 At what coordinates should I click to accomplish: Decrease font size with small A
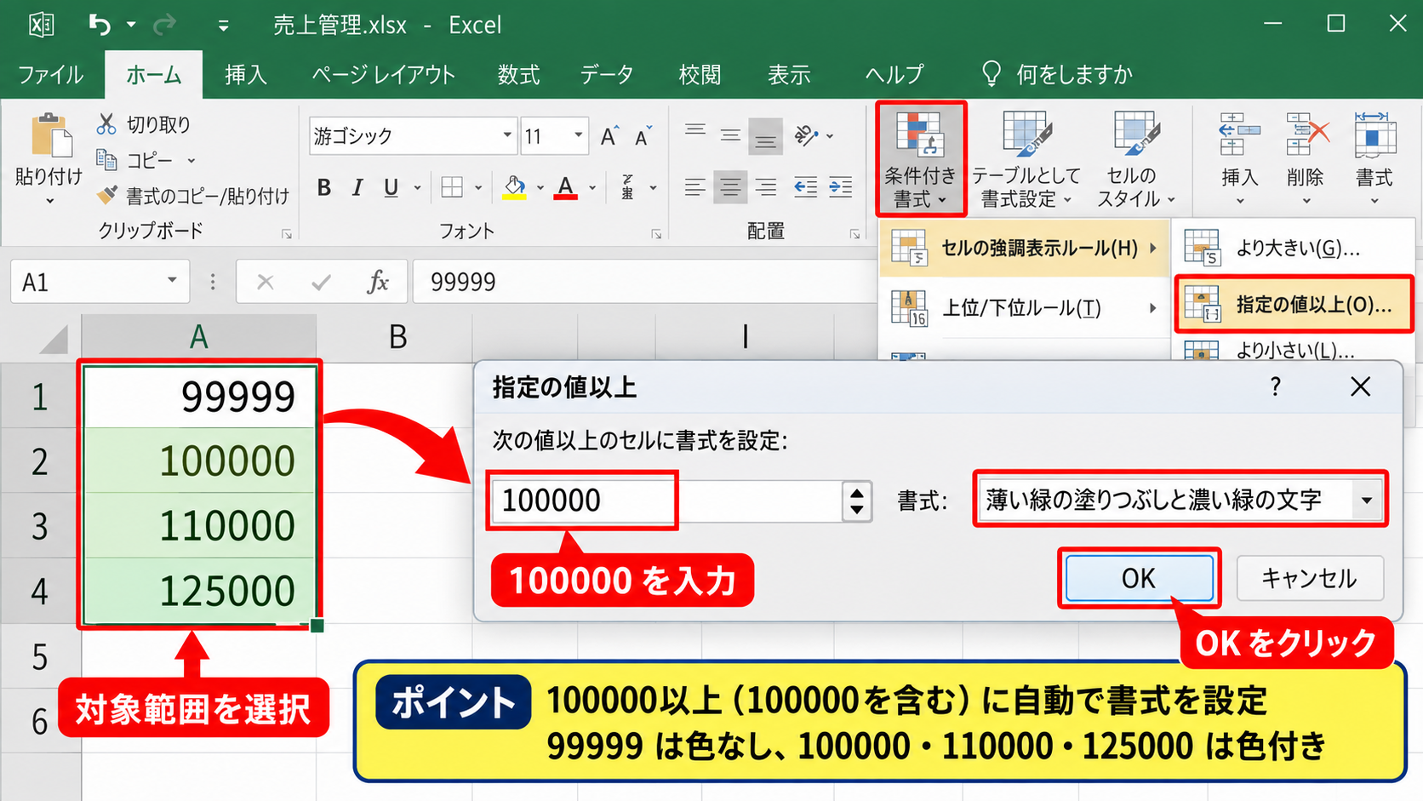click(x=643, y=136)
